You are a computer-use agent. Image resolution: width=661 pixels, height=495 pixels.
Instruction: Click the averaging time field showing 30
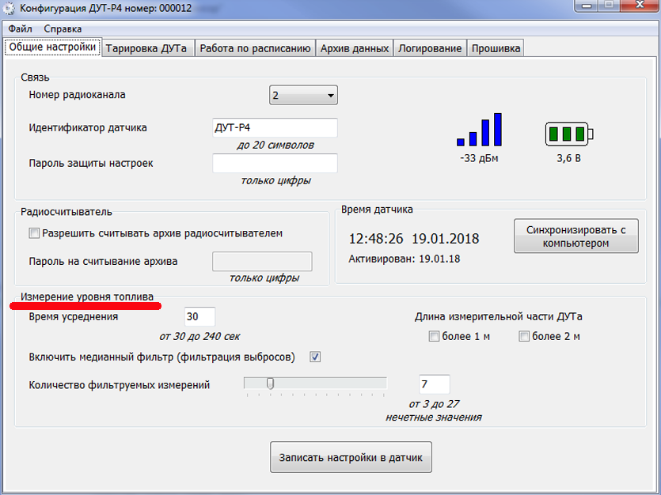pyautogui.click(x=199, y=316)
